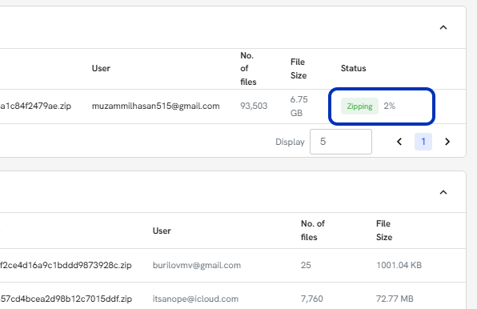Click the 25 files count cell

(x=306, y=265)
